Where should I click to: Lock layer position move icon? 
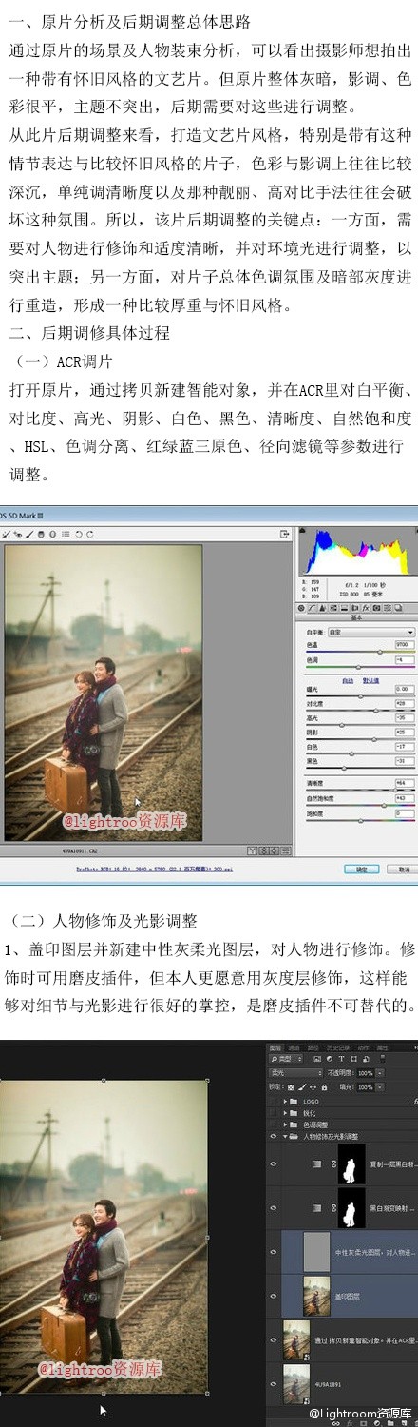(313, 1087)
